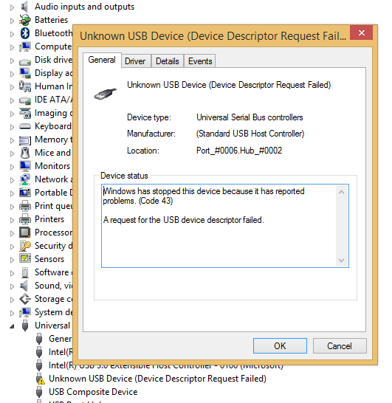
Task: Select the General tab
Action: [x=102, y=60]
